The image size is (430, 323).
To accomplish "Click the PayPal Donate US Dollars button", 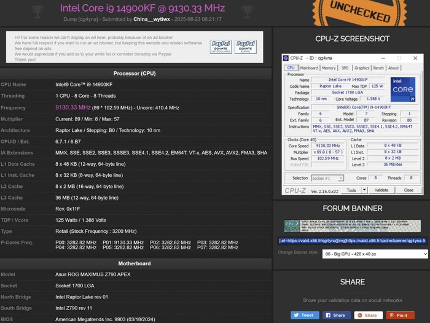I will coord(221,47).
